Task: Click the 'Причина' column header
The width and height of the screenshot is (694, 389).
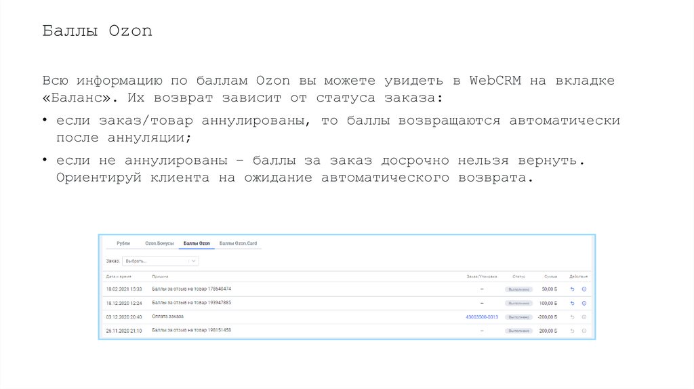Action: [160, 277]
